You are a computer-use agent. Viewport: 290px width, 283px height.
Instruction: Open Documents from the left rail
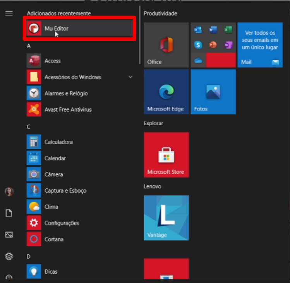(x=9, y=213)
